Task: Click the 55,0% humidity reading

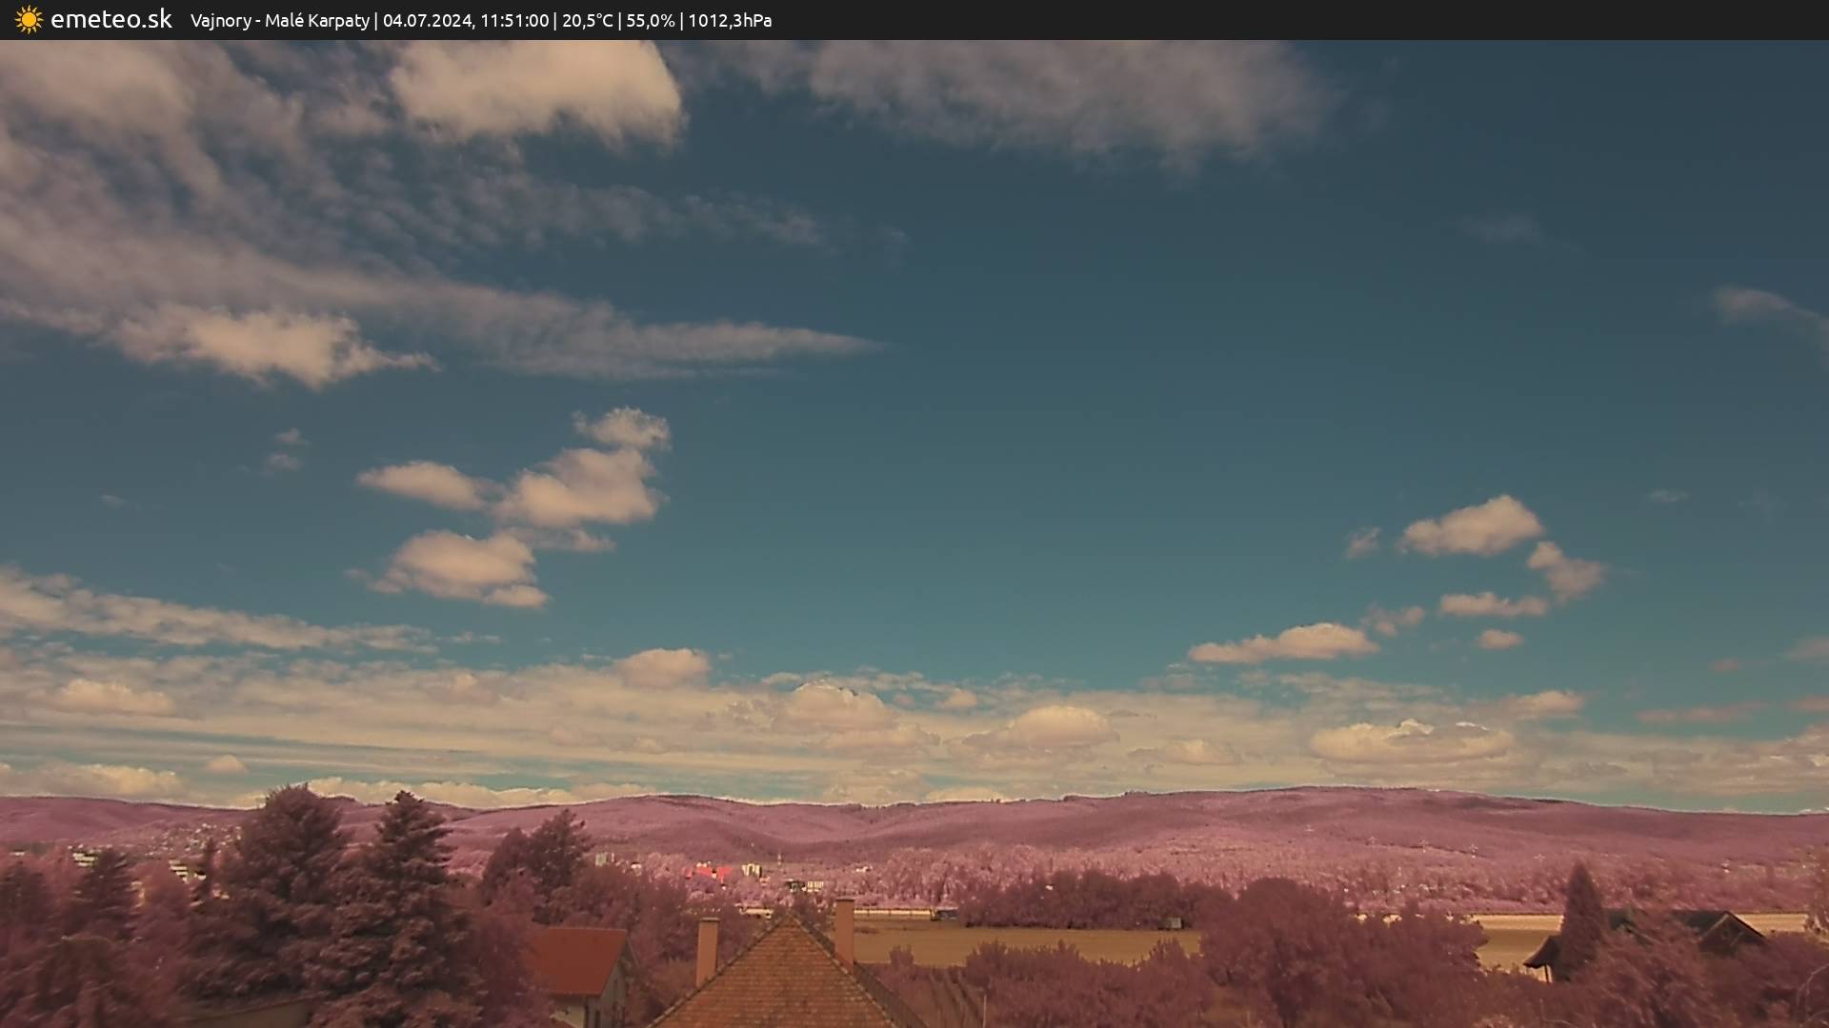Action: [649, 20]
